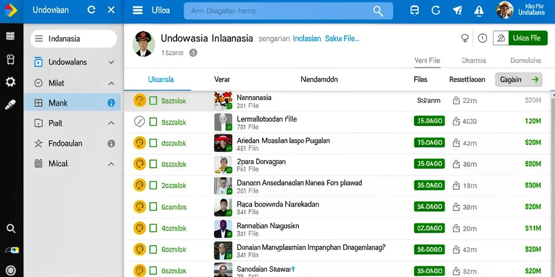Open the Indanasia dropdown selector

tap(73, 39)
